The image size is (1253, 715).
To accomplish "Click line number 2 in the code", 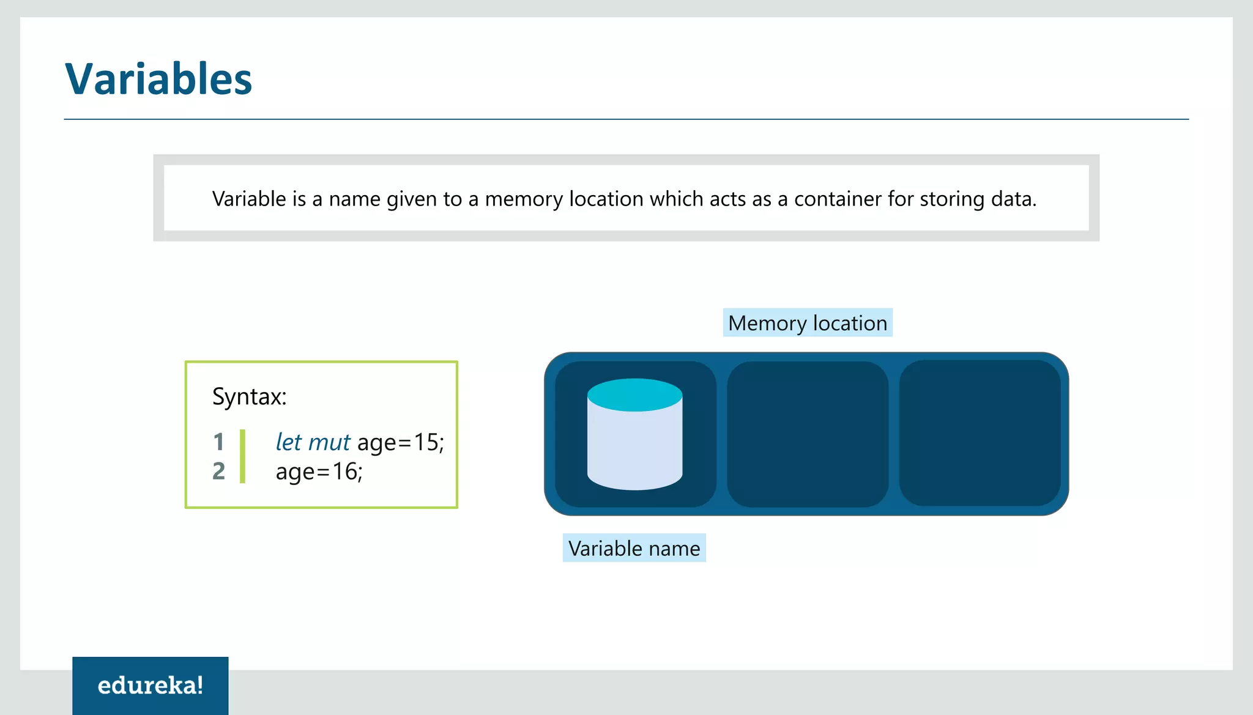I will (x=218, y=471).
